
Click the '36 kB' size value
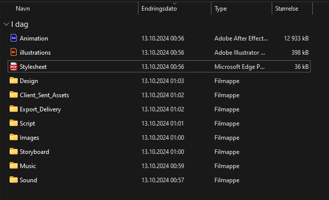(302, 67)
